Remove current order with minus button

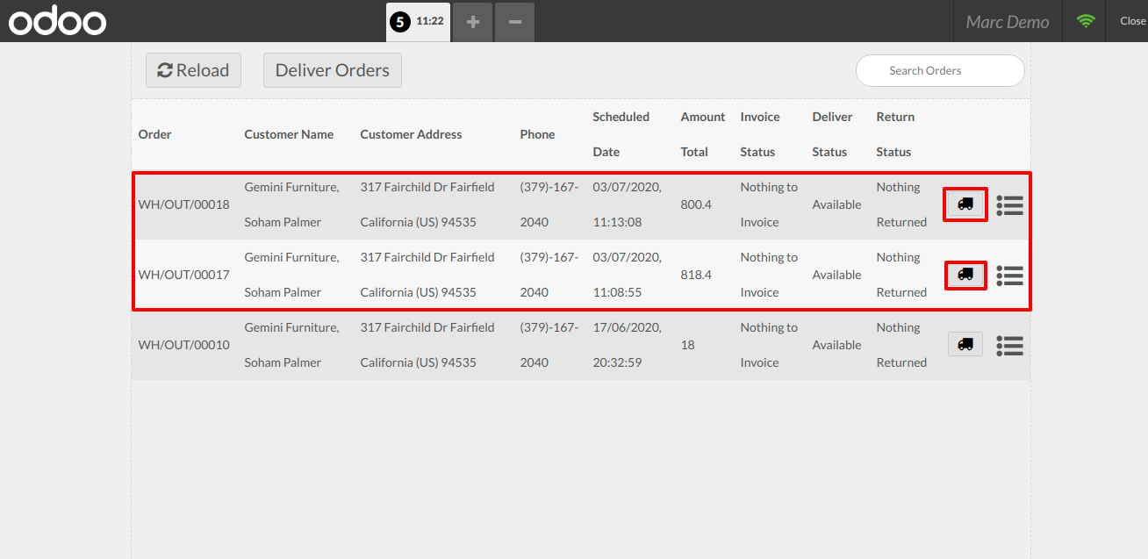click(514, 22)
